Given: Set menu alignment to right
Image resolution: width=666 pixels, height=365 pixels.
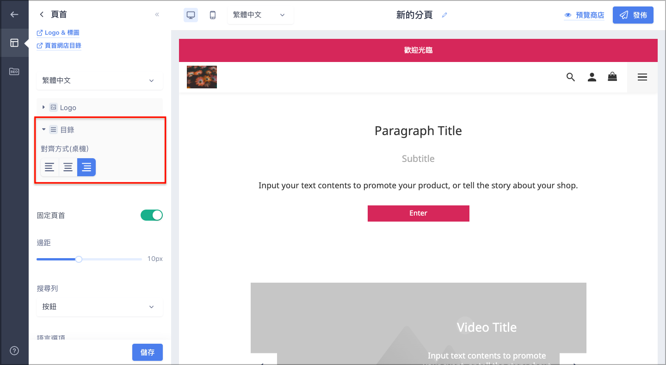Looking at the screenshot, I should pos(86,167).
